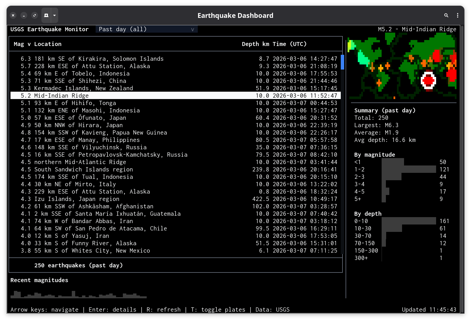The height and width of the screenshot is (321, 471).
Task: Click the new terminal tab icon
Action: pos(46,15)
